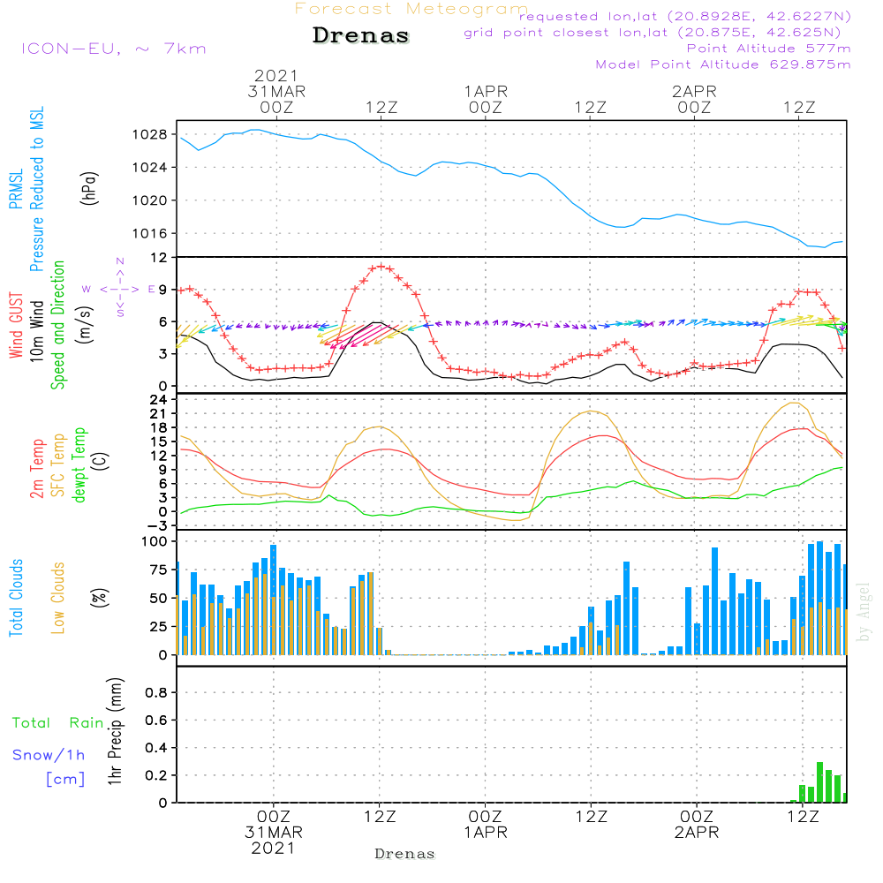This screenshot has width=883, height=883.
Task: Click the small Drenas label under the chart
Action: (404, 854)
